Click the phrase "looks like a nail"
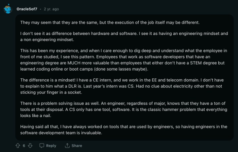238x152 pixels. [x=36, y=115]
